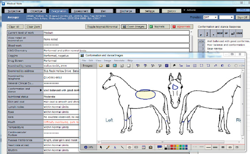Image resolution: width=250 pixels, height=154 pixels.
Task: Click the Abnormals button
Action: 182,27
